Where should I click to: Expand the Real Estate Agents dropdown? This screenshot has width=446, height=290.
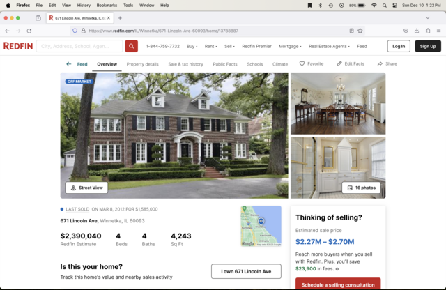click(x=329, y=47)
